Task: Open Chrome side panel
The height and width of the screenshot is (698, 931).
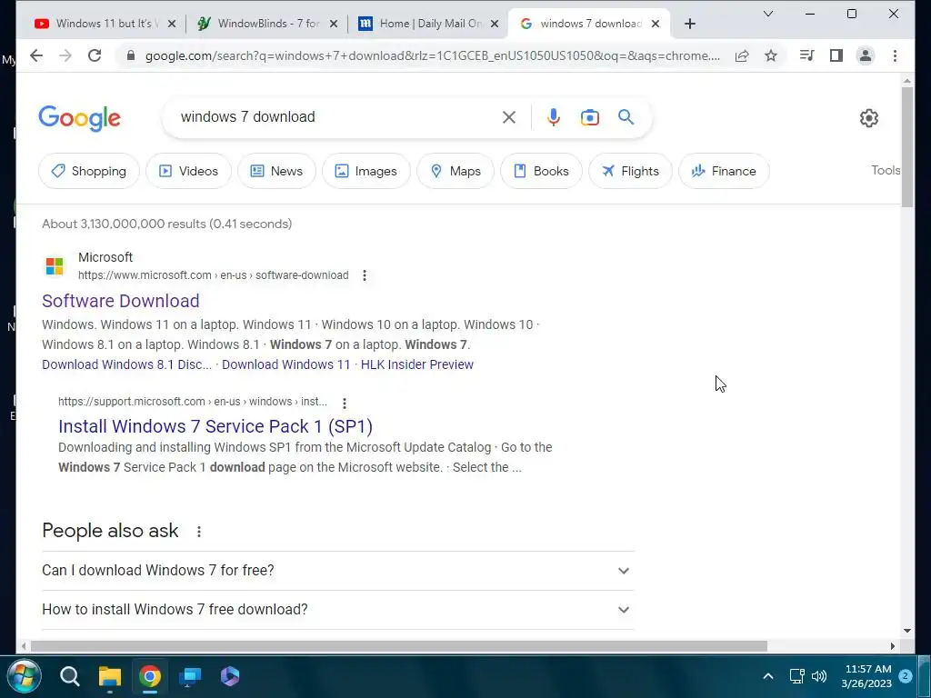Action: [x=836, y=55]
